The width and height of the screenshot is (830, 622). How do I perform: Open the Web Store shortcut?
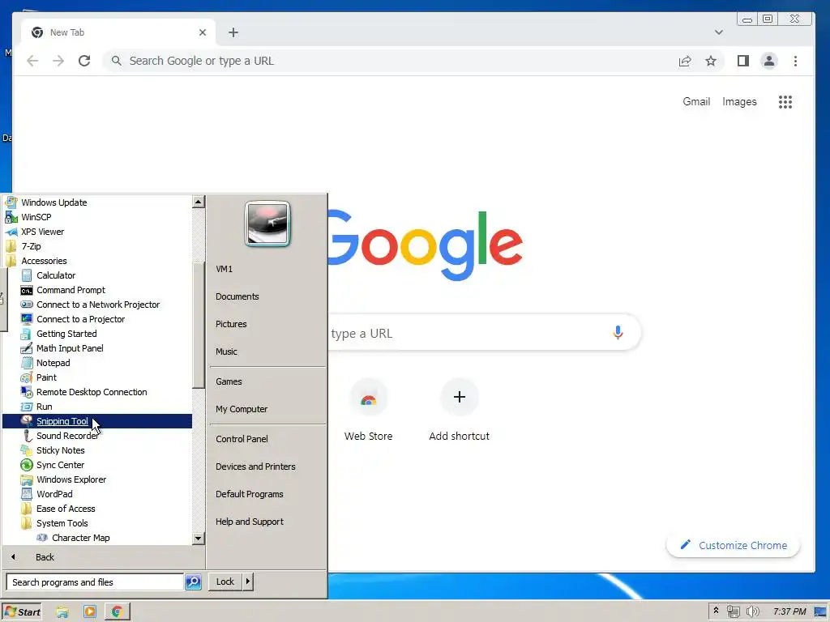[x=369, y=411]
